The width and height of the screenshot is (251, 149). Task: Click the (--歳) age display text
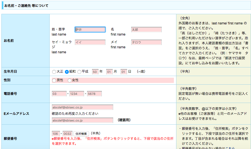[141, 72]
